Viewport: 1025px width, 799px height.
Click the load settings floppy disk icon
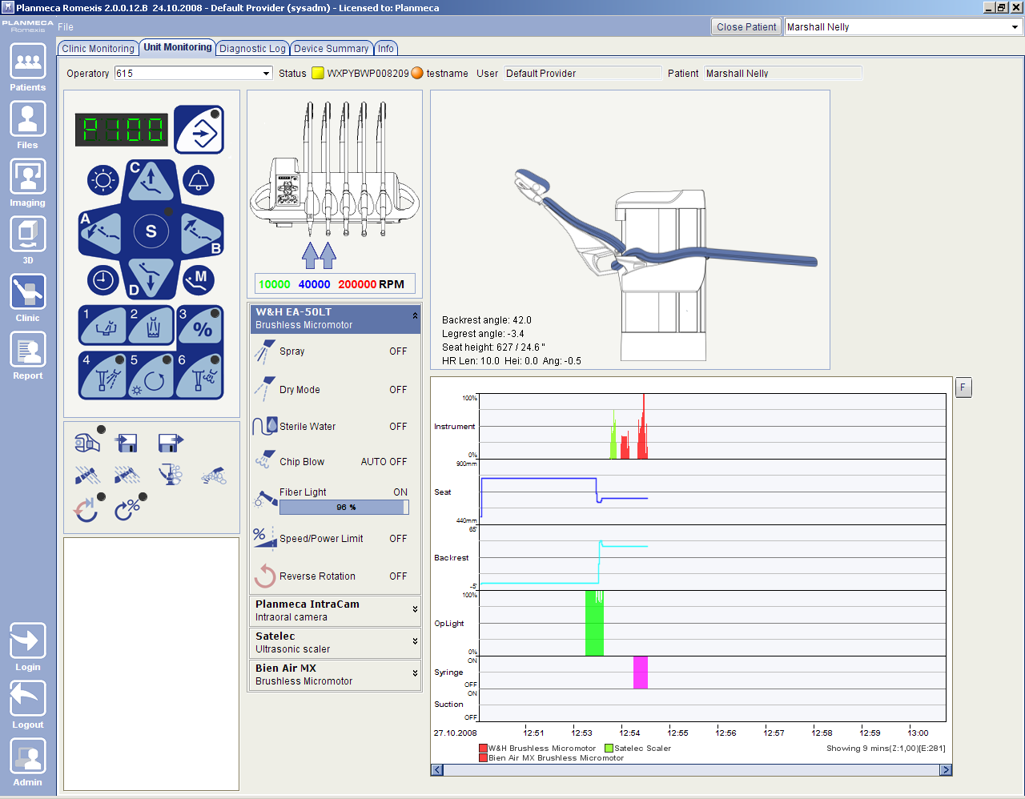(x=127, y=442)
